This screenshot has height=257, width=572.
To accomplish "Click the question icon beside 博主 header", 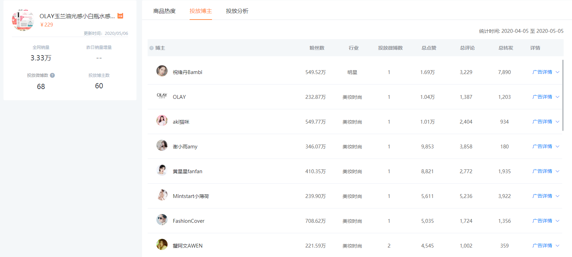I will (151, 48).
